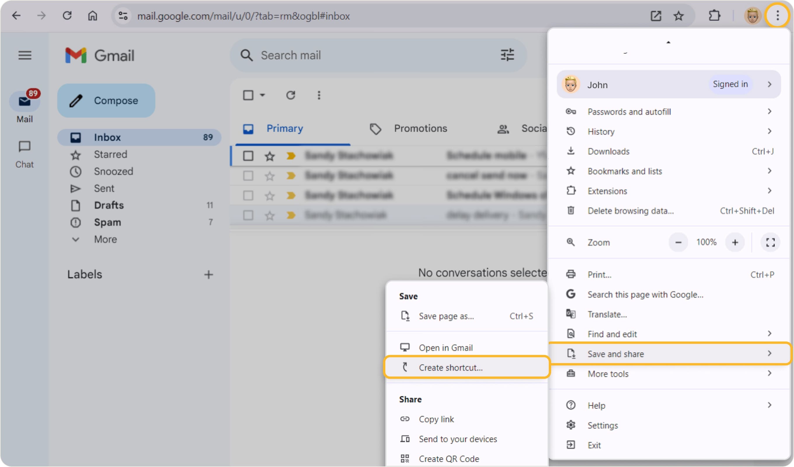The image size is (794, 467).
Task: Open Downloads from Chrome menu
Action: tap(669, 151)
